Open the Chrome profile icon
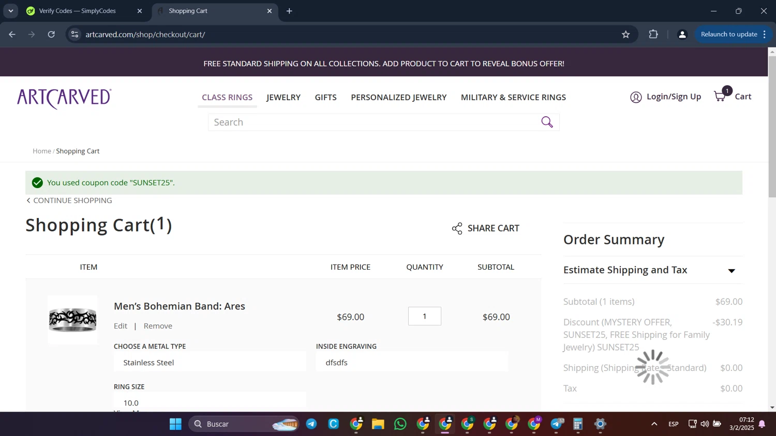This screenshot has width=776, height=436. click(x=682, y=34)
